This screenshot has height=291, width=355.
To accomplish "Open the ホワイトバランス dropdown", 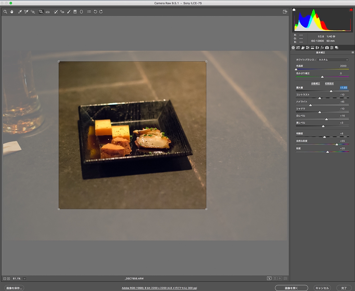I will 333,60.
